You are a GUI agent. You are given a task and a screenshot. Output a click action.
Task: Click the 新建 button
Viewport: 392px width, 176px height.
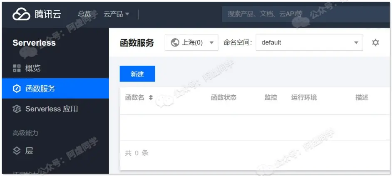click(137, 74)
